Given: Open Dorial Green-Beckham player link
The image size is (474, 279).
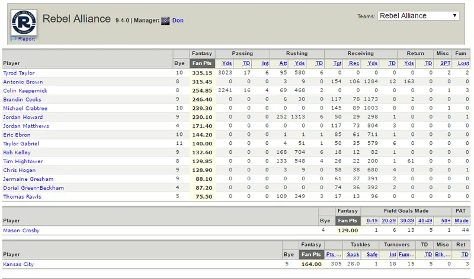Looking at the screenshot, I should tap(34, 187).
